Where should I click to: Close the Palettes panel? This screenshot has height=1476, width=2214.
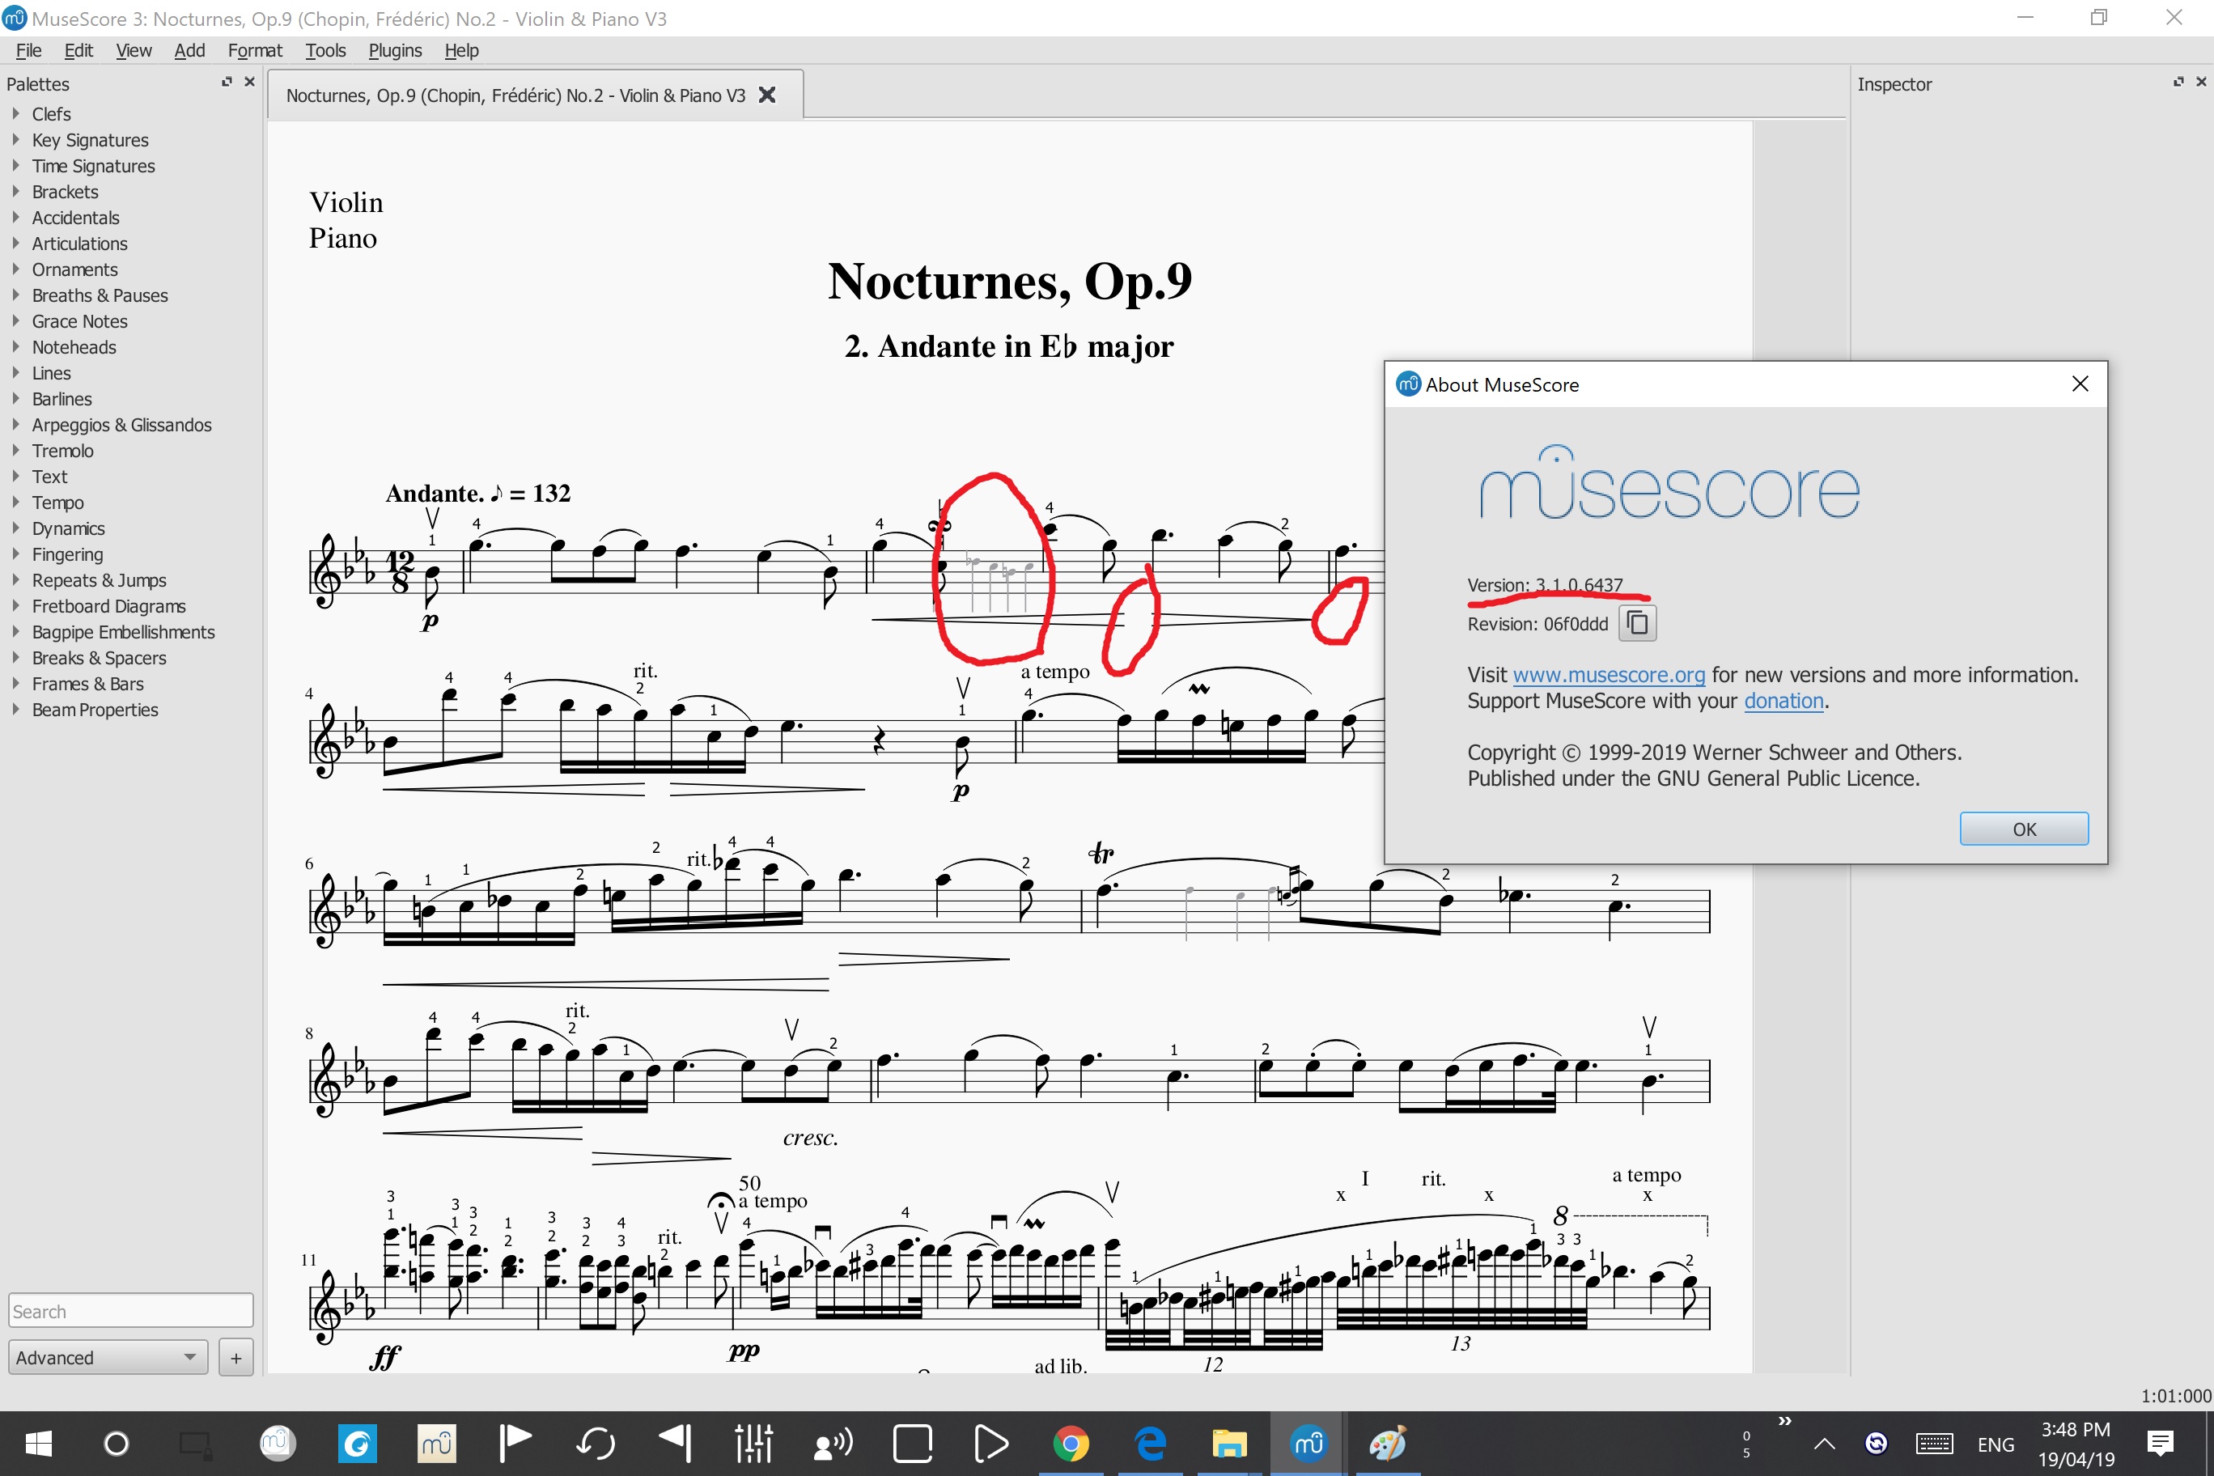pos(249,82)
